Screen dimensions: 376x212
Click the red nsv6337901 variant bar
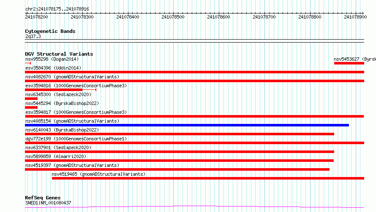[x=180, y=152]
